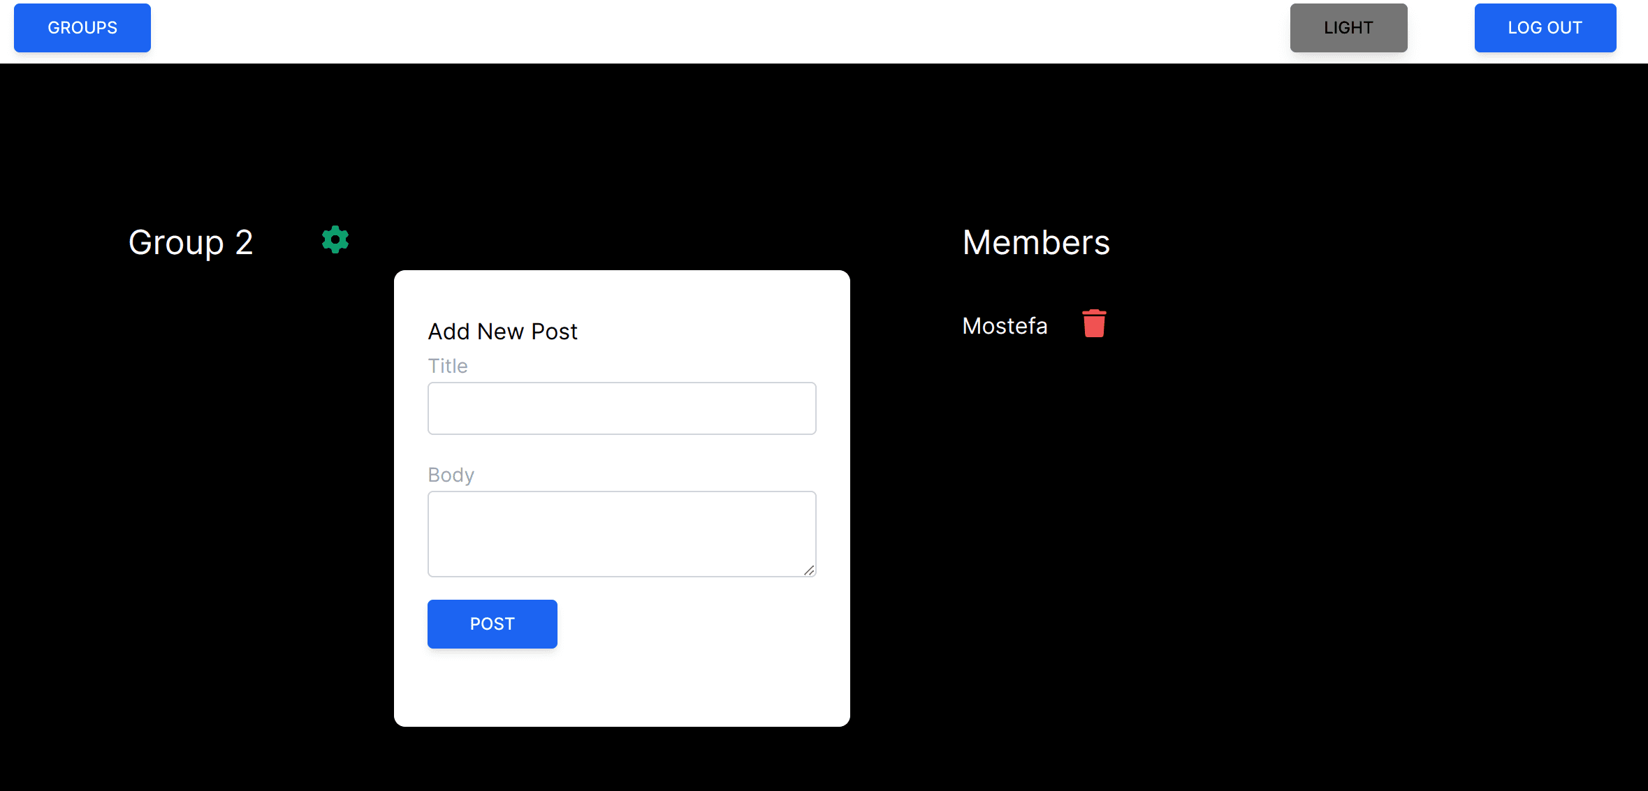Screen dimensions: 1648x791
Task: Click navbar gap between LIGHT and LOG OUT
Action: click(1441, 28)
